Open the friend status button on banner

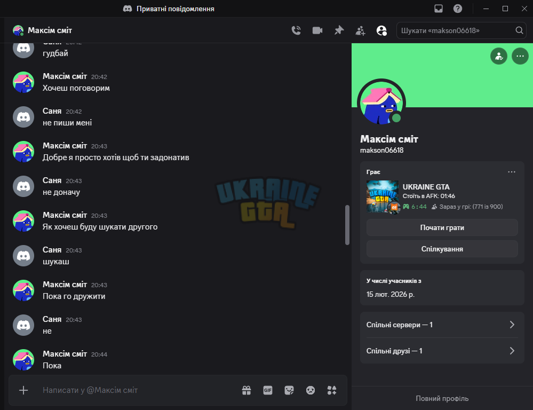pyautogui.click(x=499, y=56)
